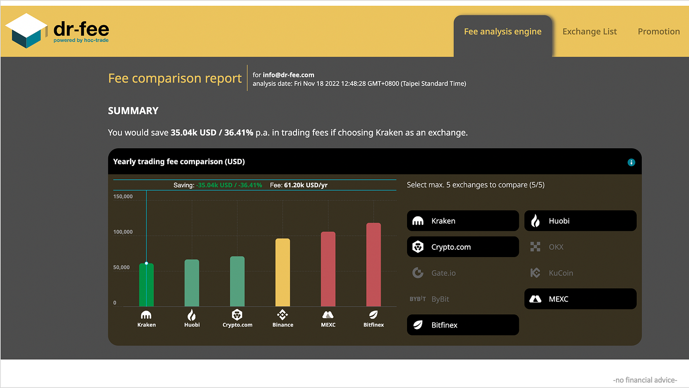This screenshot has width=689, height=388.
Task: Switch to the Exchange List tab
Action: pos(590,31)
